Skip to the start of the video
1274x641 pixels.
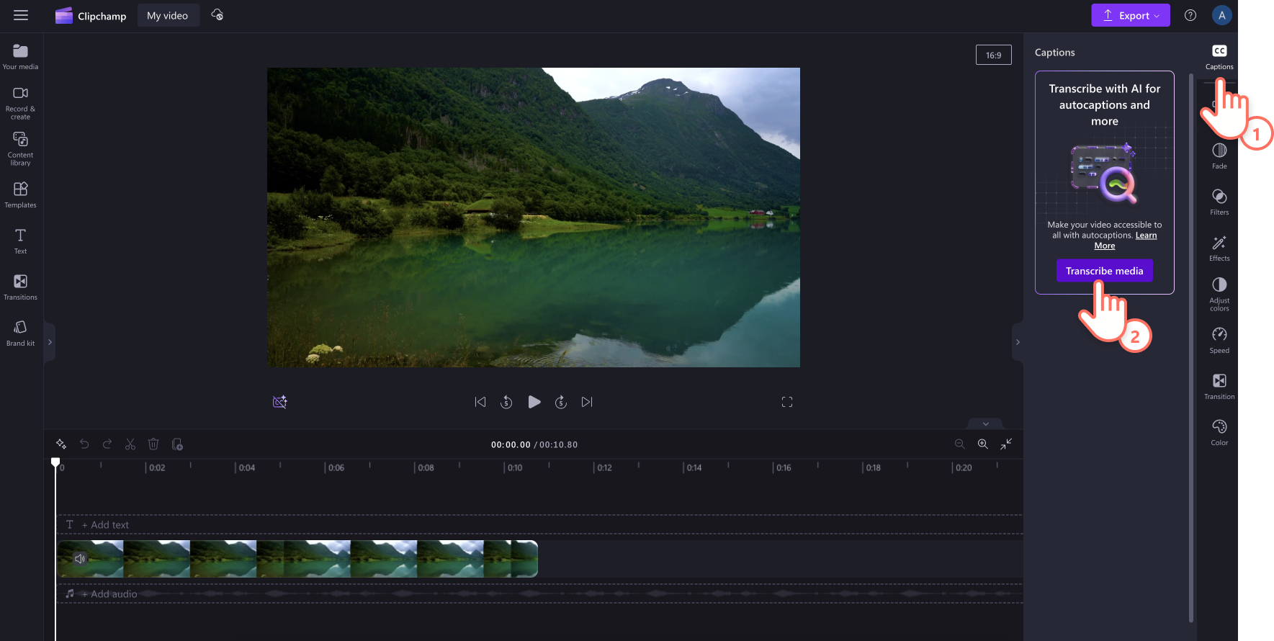480,402
